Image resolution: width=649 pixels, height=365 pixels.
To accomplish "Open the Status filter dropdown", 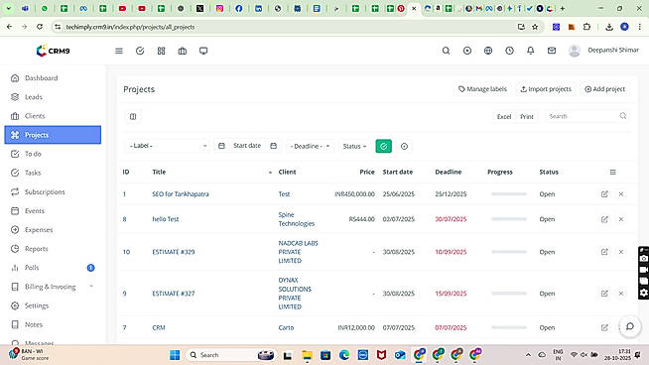I will (354, 146).
